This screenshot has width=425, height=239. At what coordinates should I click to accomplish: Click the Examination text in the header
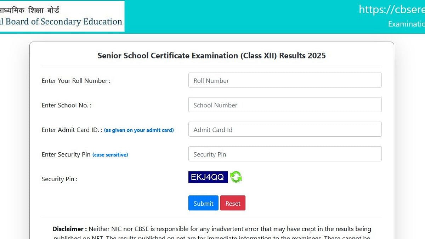click(406, 24)
